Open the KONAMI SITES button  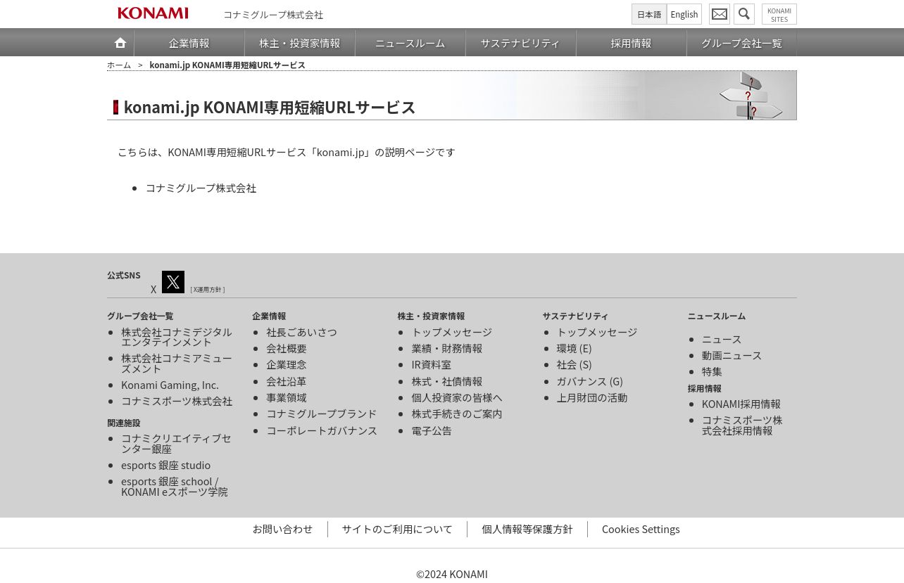779,14
